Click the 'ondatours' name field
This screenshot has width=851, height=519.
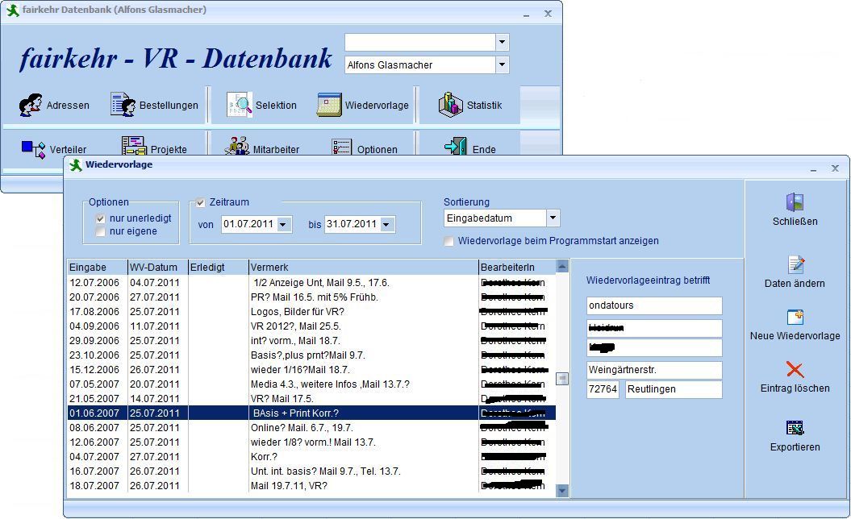654,305
